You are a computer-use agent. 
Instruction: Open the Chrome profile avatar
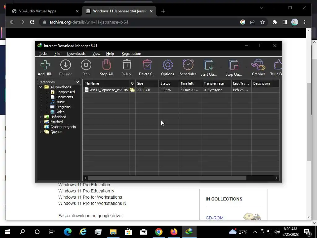[x=295, y=22]
